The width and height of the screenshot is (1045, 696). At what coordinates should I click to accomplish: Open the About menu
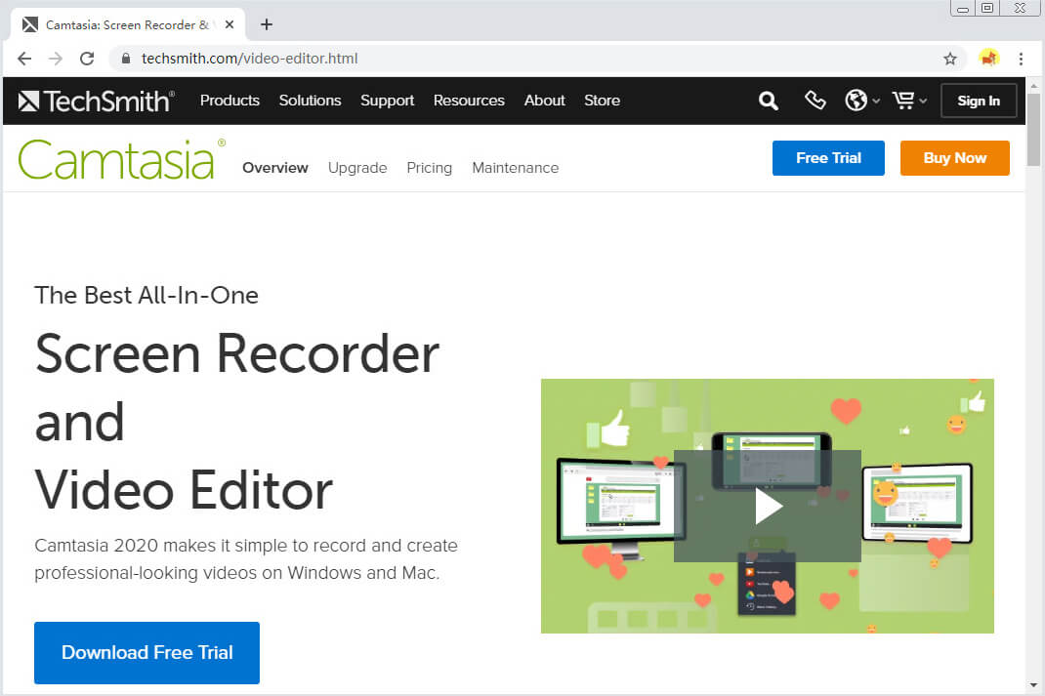pos(545,101)
